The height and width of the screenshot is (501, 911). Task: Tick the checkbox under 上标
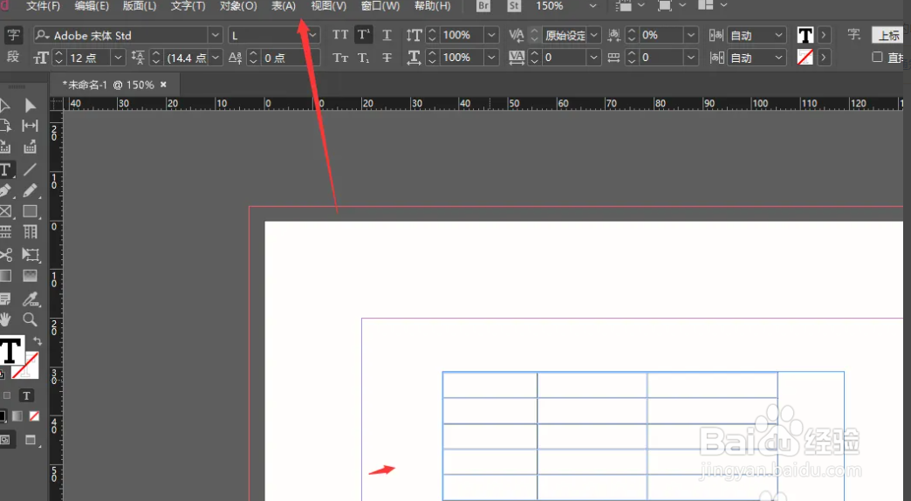[x=877, y=57]
